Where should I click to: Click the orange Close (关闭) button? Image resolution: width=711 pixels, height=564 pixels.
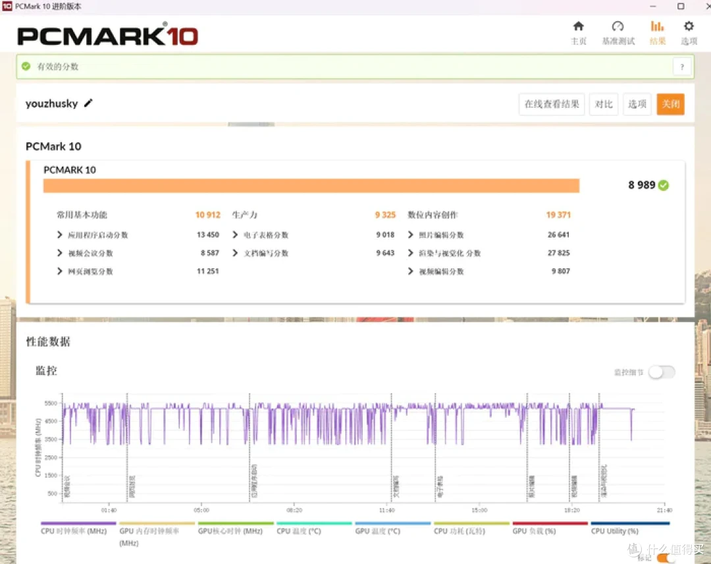tap(671, 104)
